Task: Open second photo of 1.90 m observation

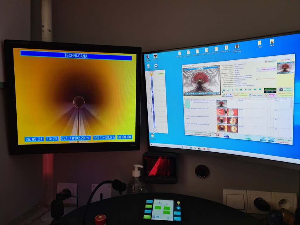Action: click(232, 112)
